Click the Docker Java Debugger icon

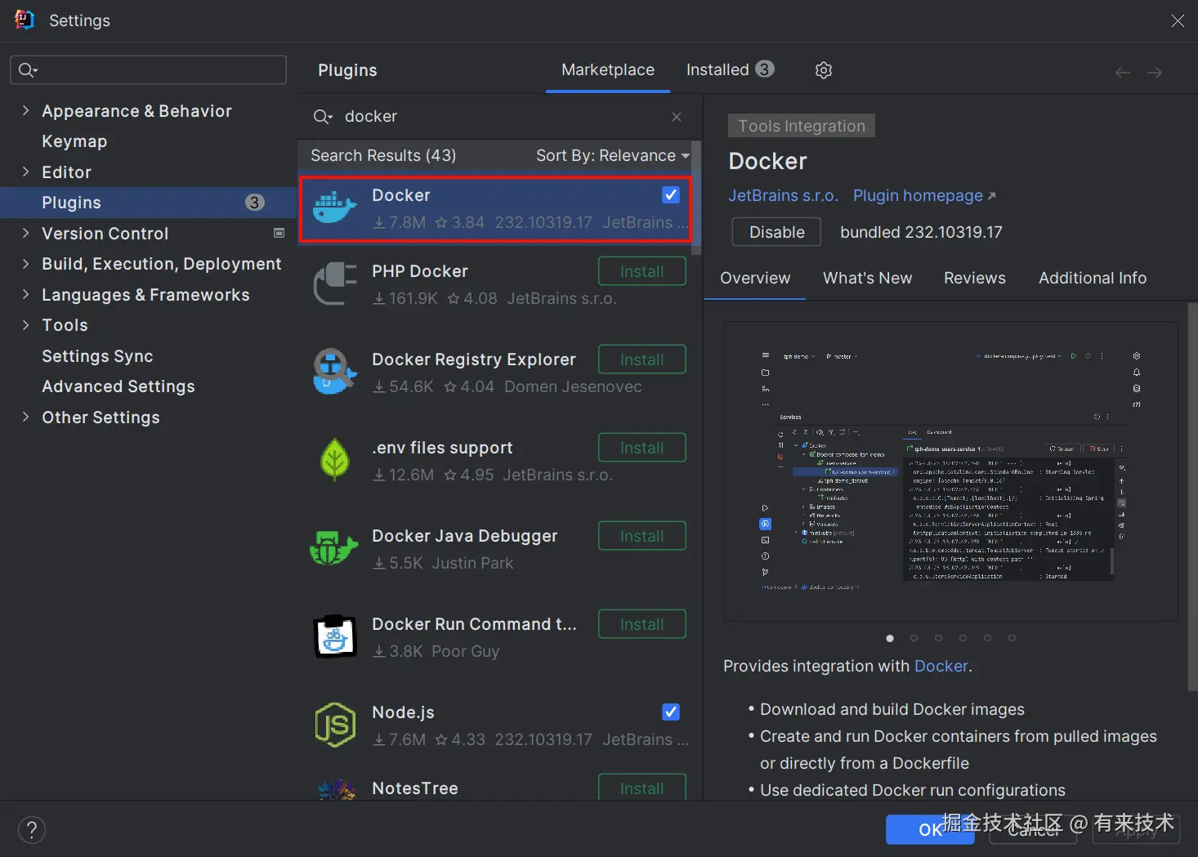334,548
